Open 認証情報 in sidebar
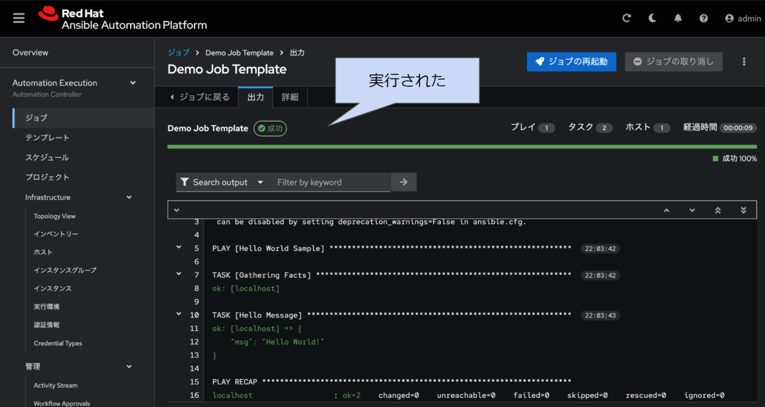The height and width of the screenshot is (407, 765). pyautogui.click(x=47, y=325)
